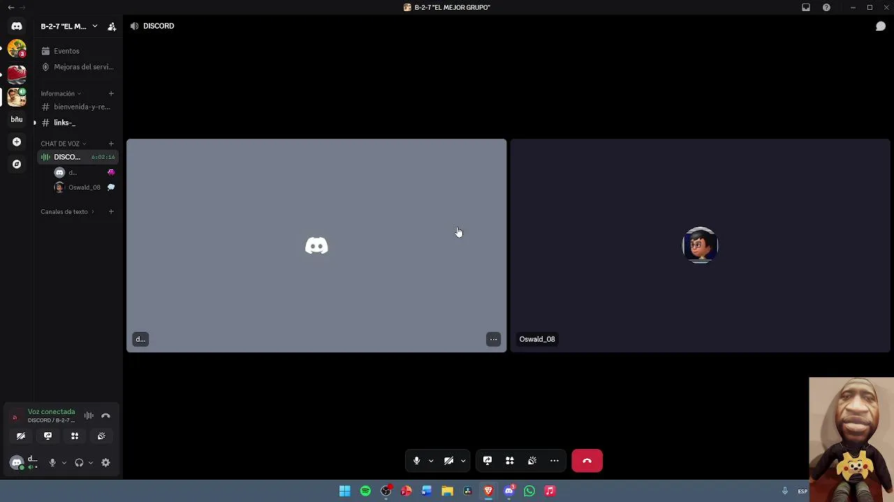
Task: Hang up with the red disconnect button
Action: coord(587,461)
